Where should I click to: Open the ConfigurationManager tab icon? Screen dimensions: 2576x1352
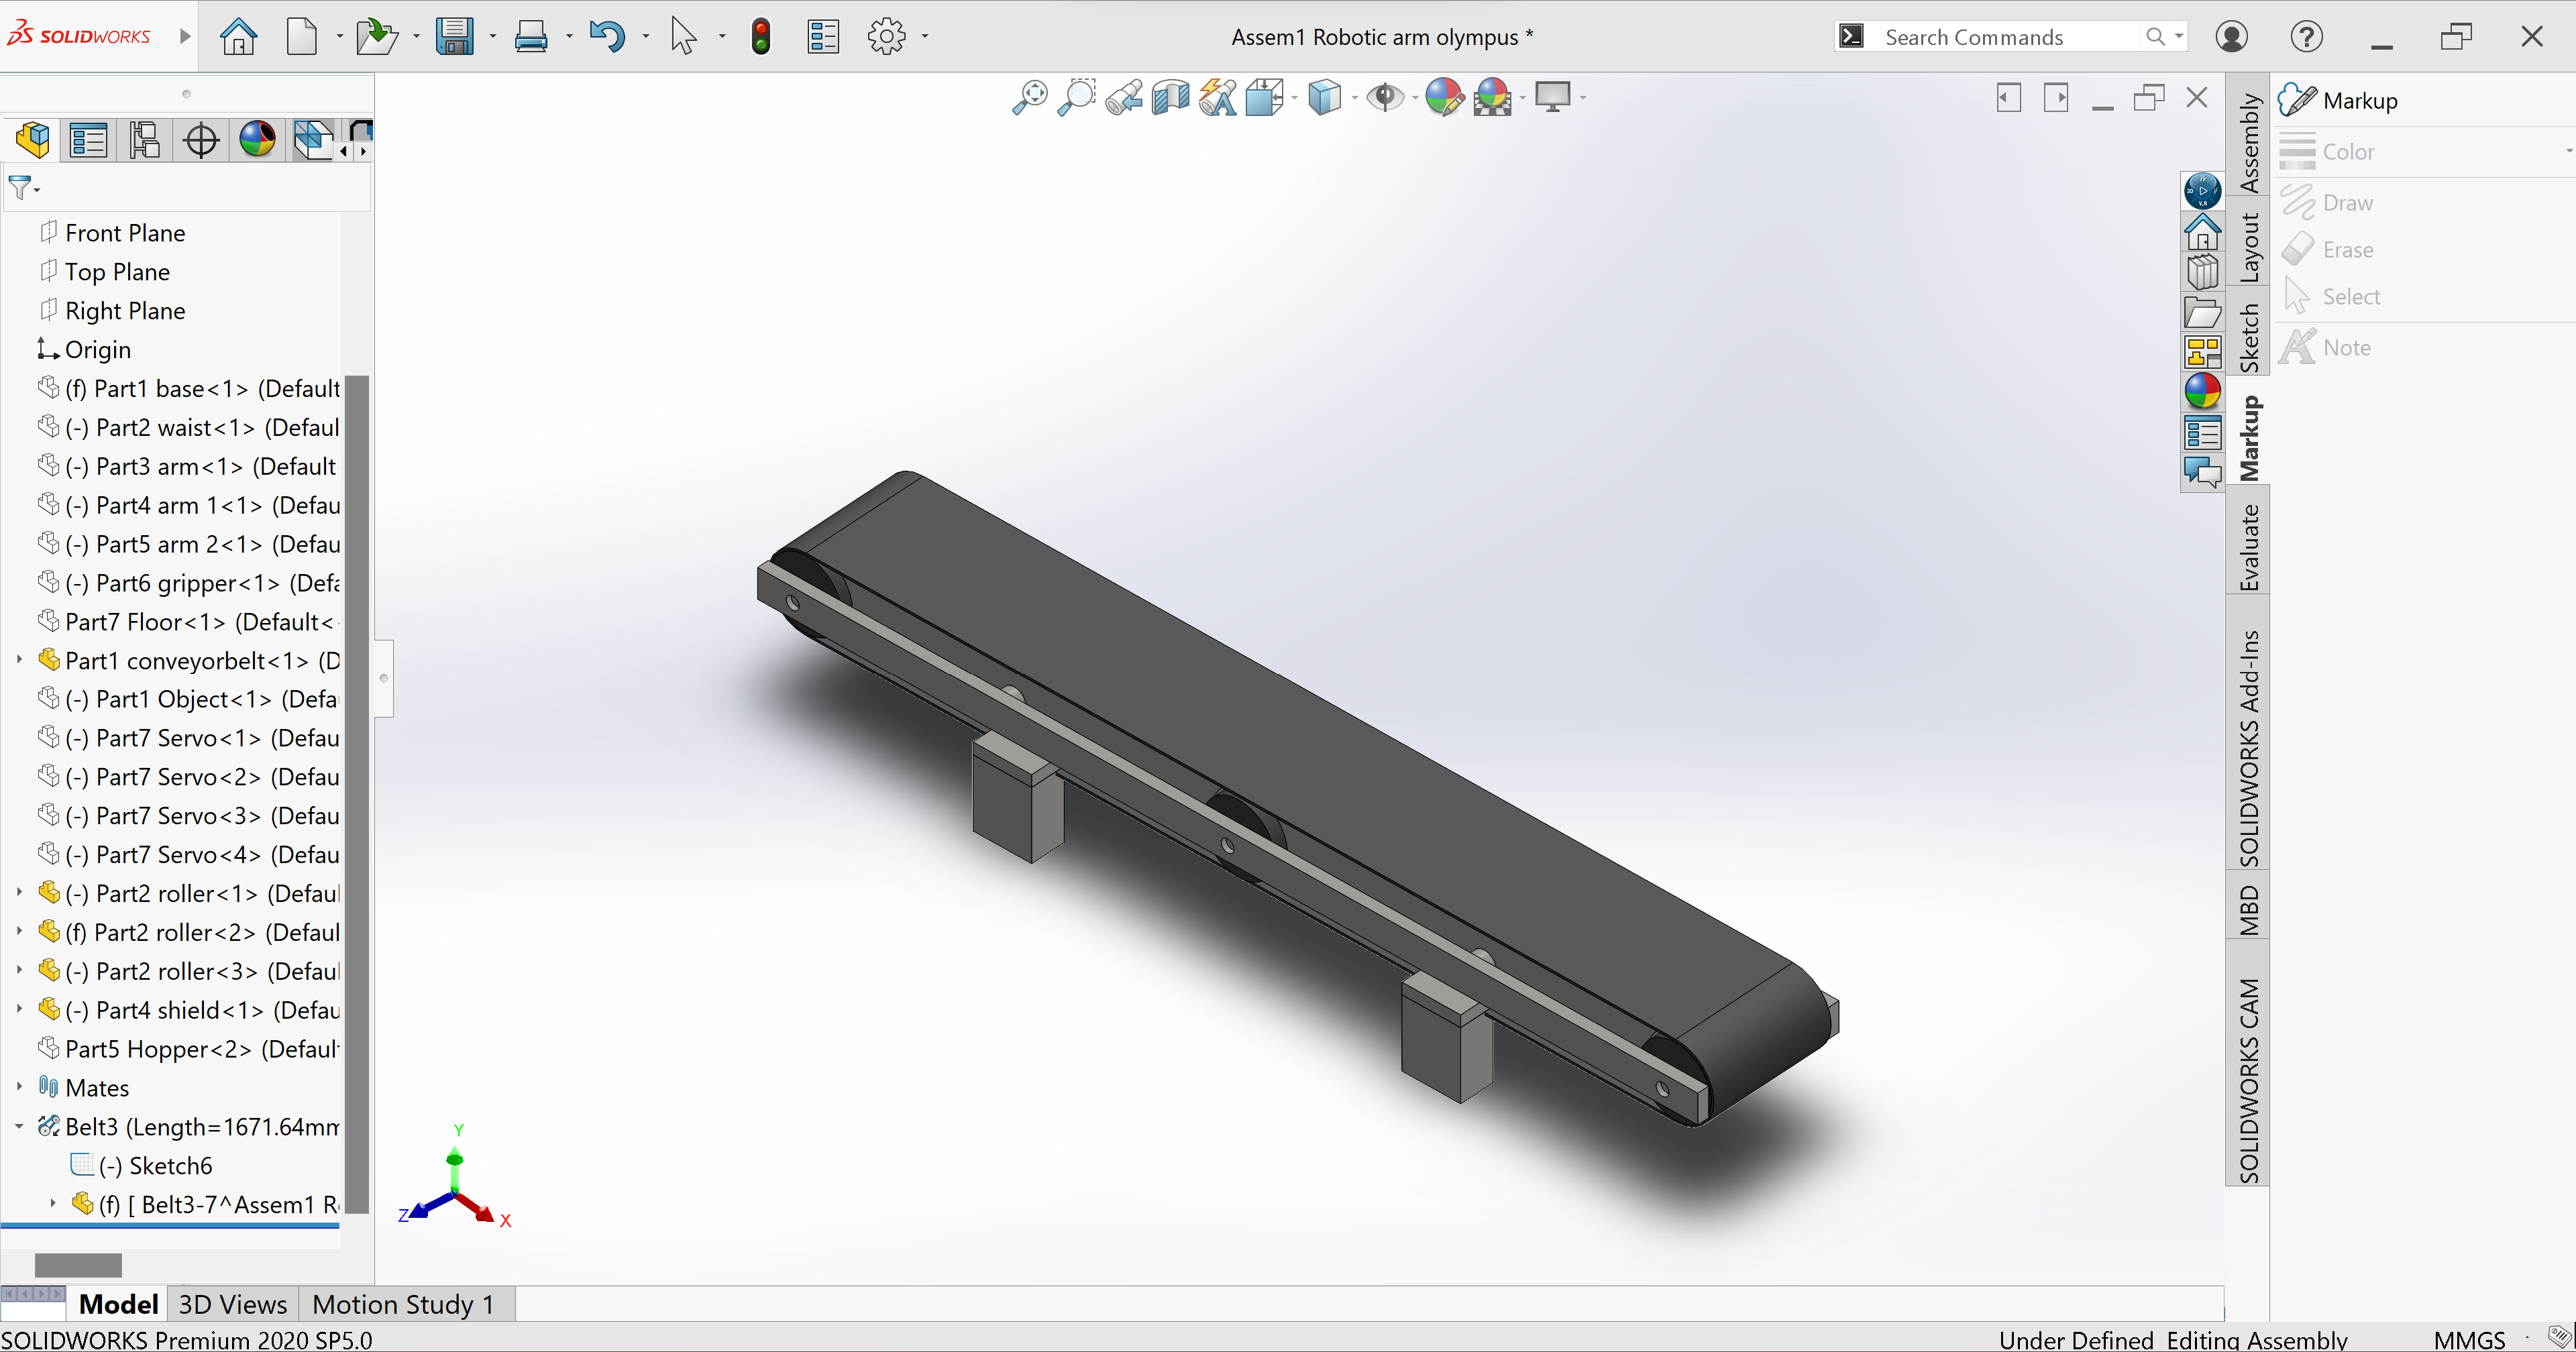coord(144,140)
